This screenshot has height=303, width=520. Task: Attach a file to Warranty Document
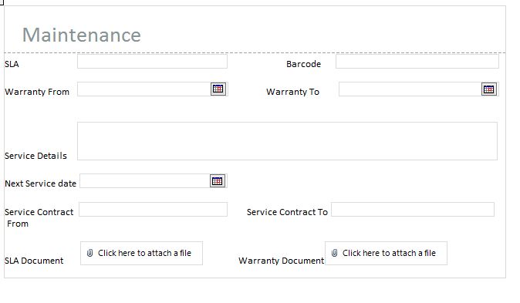tap(386, 254)
